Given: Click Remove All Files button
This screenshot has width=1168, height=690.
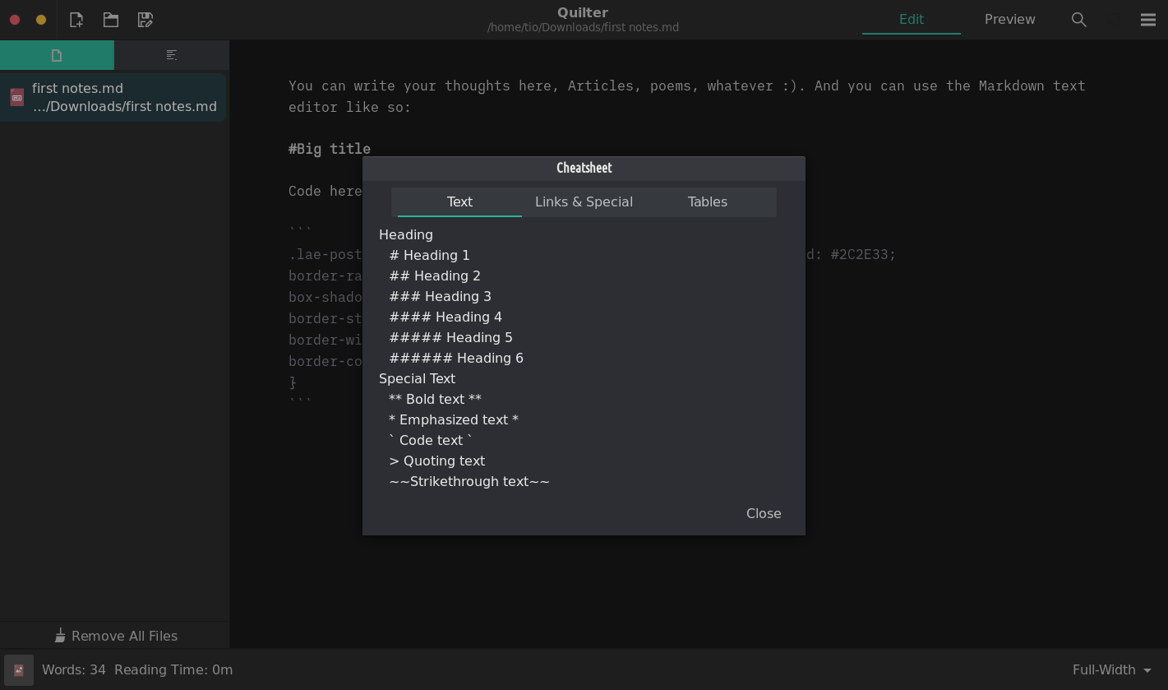Looking at the screenshot, I should click(x=115, y=636).
